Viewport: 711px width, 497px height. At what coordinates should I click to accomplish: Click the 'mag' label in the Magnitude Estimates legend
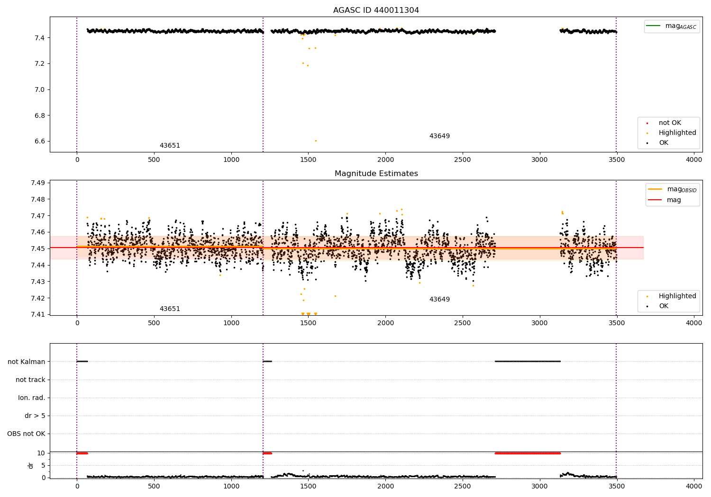pyautogui.click(x=674, y=200)
